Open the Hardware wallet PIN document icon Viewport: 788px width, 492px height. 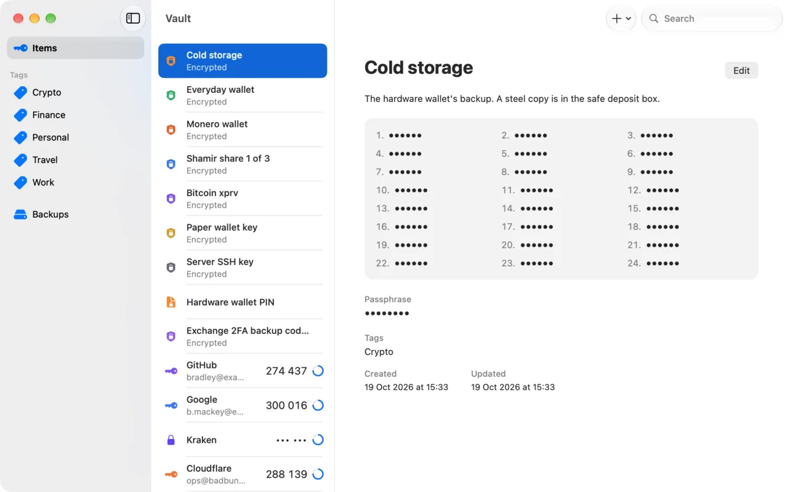click(x=171, y=302)
